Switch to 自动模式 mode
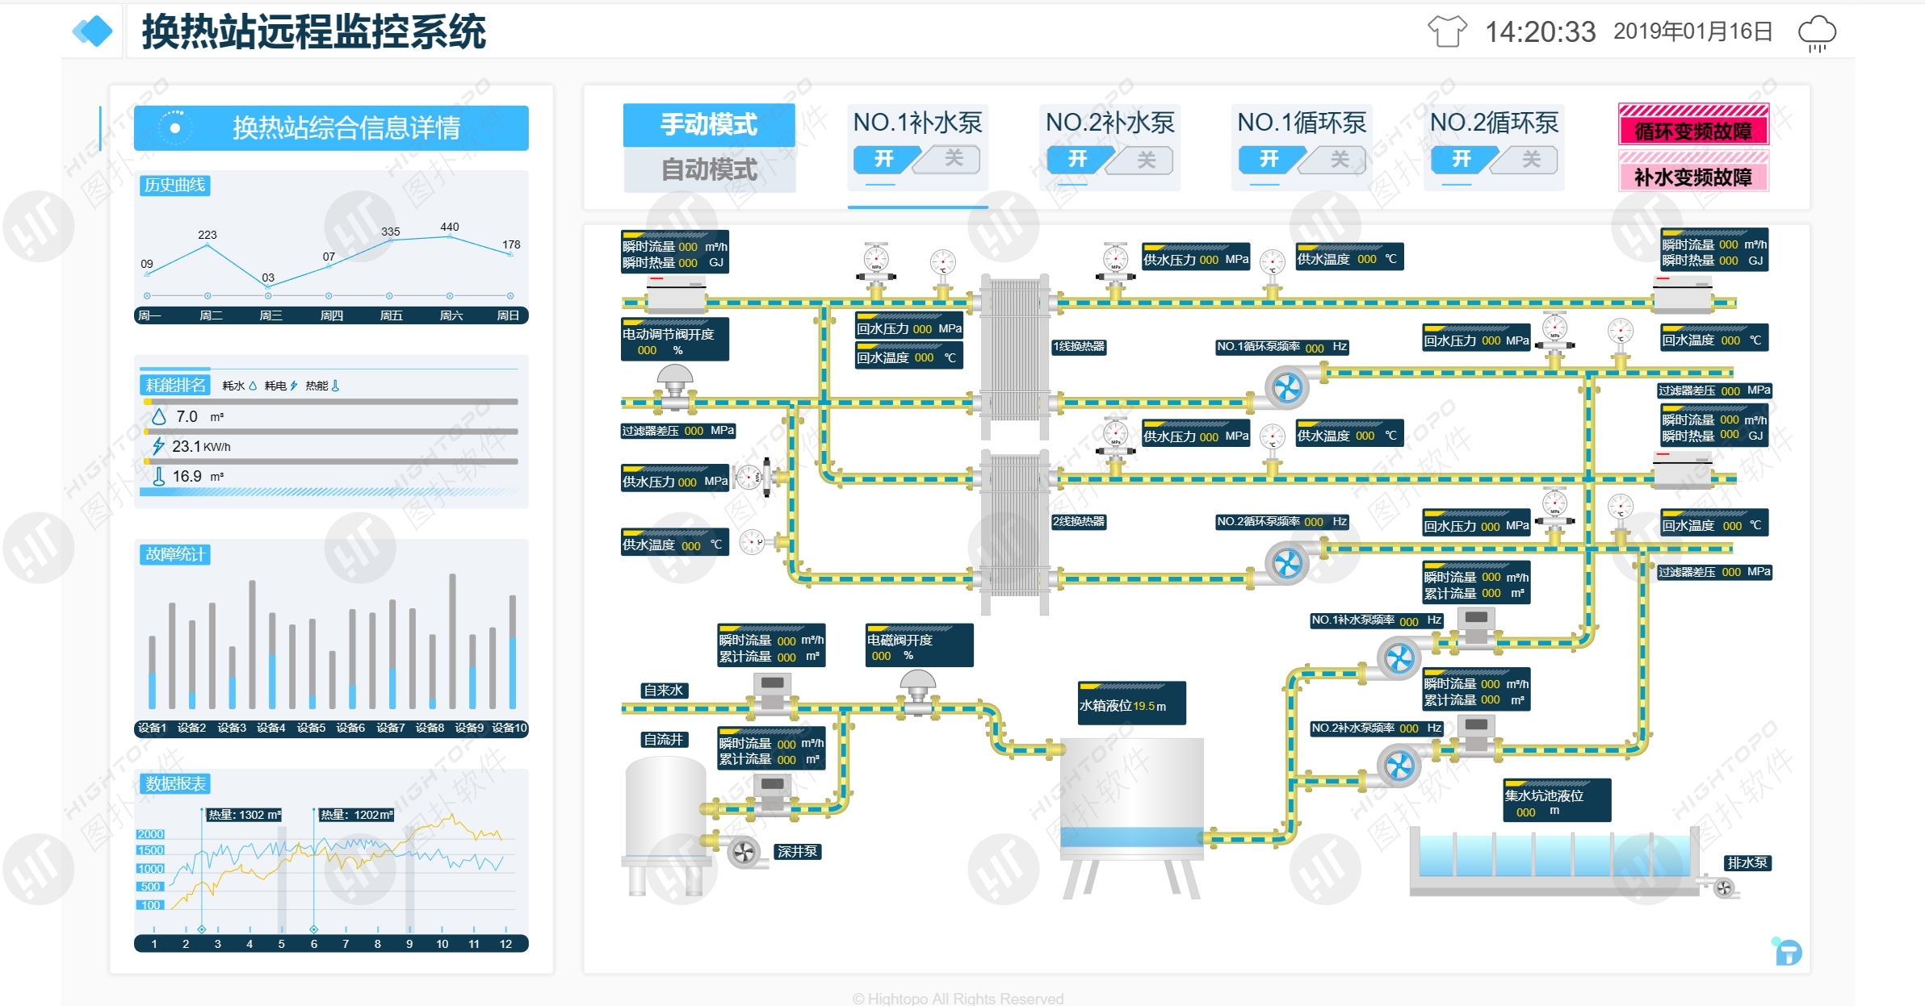 point(708,169)
